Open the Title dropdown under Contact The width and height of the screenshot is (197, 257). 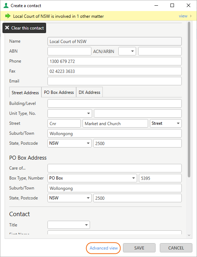tap(69, 225)
